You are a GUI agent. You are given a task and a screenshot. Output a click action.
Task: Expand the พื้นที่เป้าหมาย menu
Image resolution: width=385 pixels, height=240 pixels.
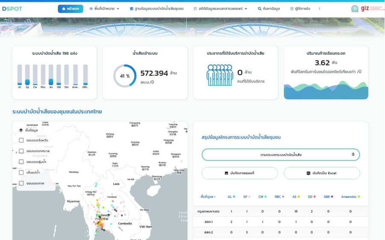pyautogui.click(x=104, y=9)
